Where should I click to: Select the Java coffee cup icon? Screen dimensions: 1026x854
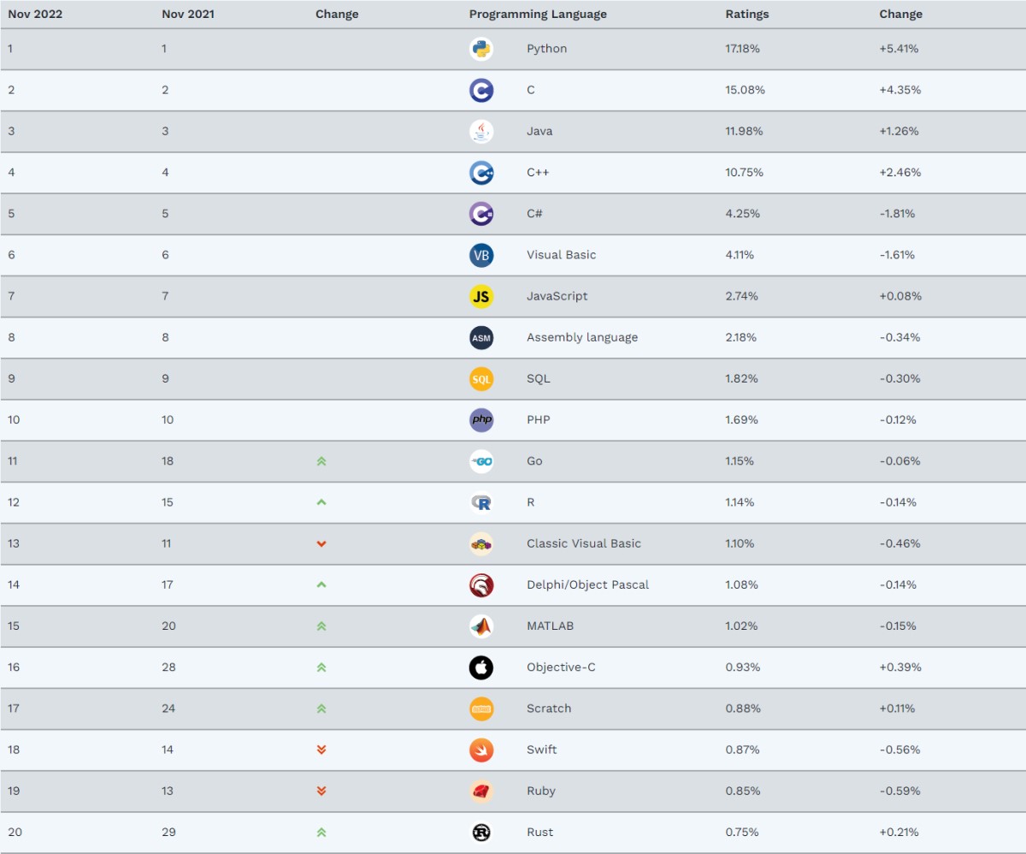[481, 131]
